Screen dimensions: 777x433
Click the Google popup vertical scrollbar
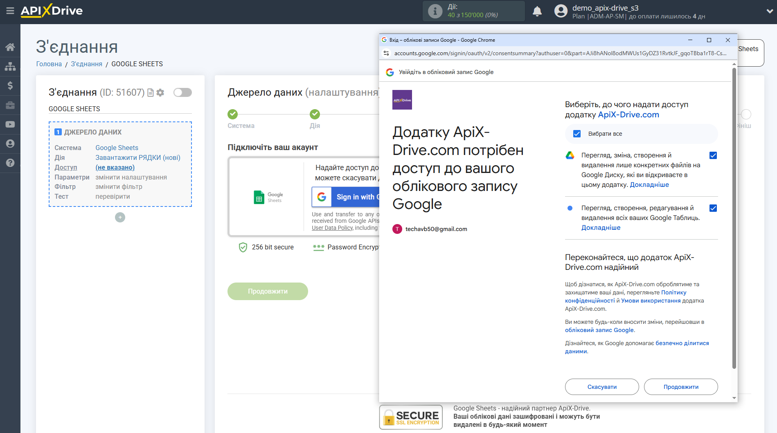coord(734,218)
